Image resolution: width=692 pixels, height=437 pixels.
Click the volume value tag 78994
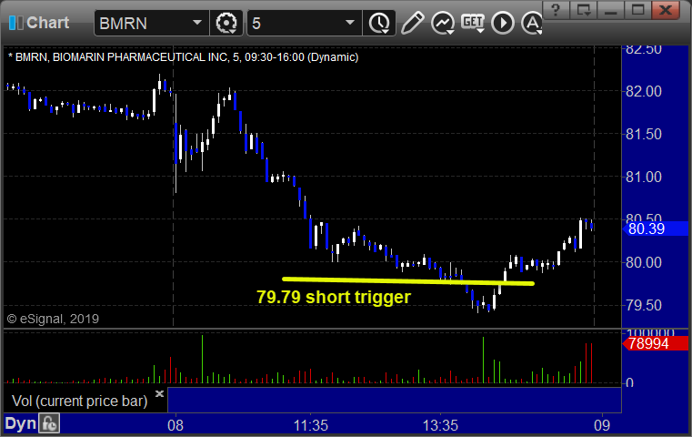656,343
